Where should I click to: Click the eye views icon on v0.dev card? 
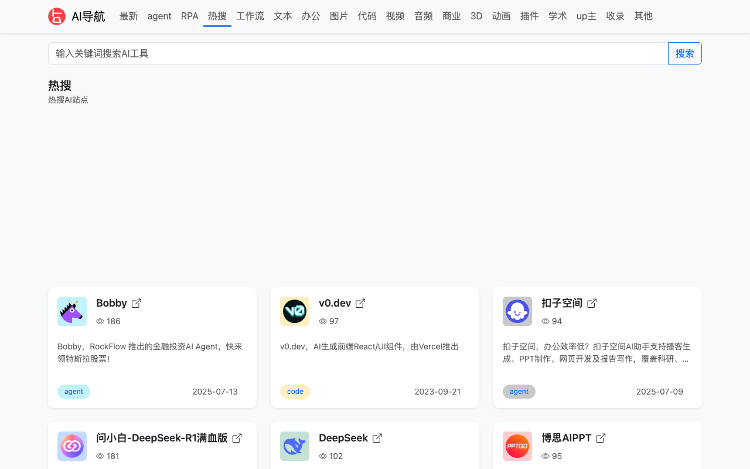pyautogui.click(x=323, y=321)
